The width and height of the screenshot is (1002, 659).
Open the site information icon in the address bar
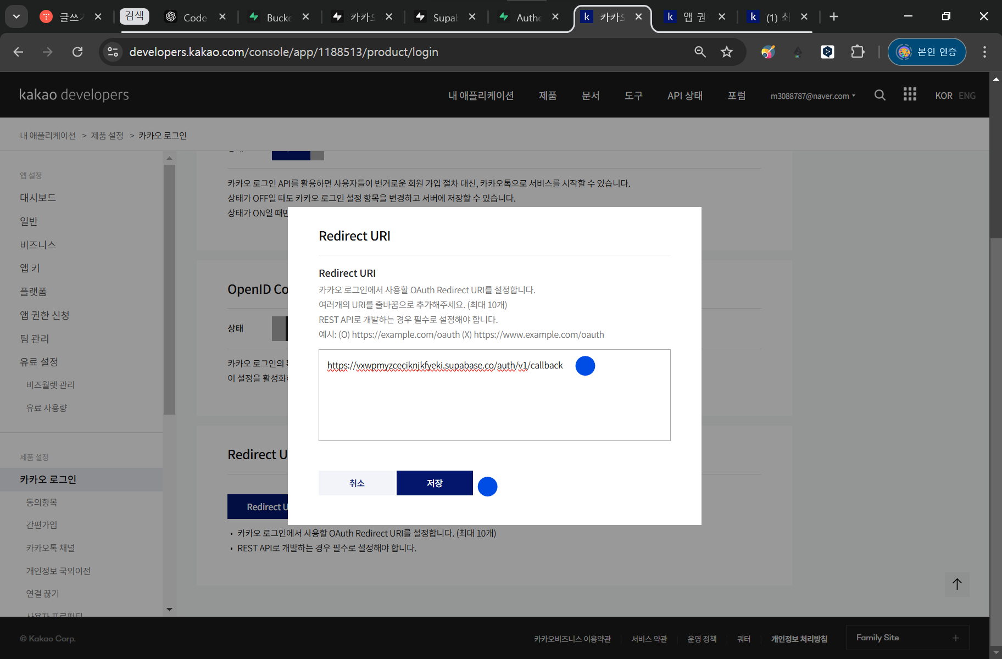click(x=113, y=52)
